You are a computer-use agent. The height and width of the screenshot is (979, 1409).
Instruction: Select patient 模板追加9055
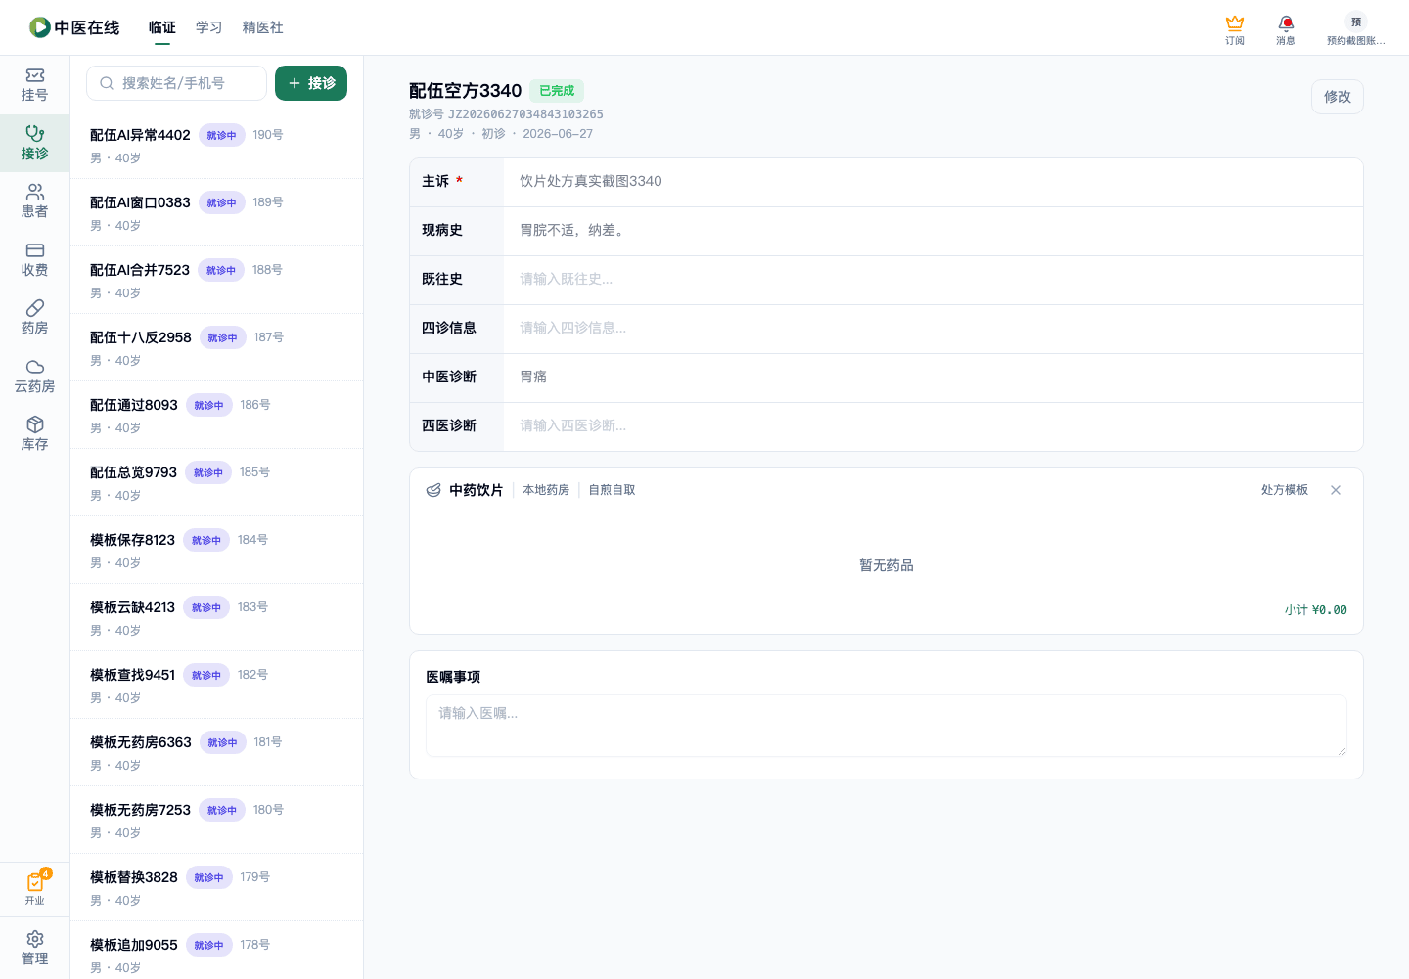(x=216, y=951)
